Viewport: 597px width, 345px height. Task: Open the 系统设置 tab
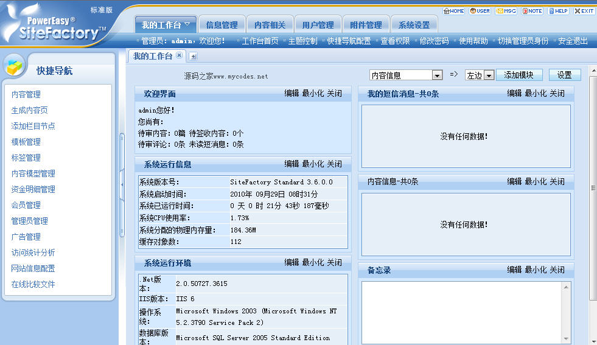point(414,25)
